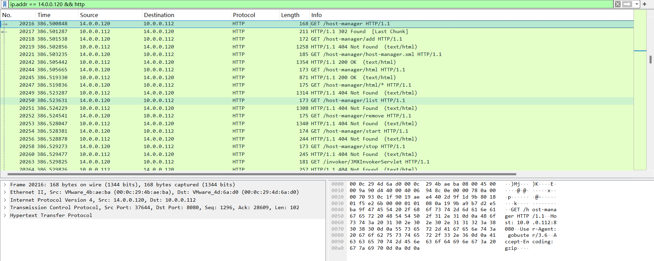This screenshot has width=654, height=261.
Task: Sort packets by the Info column header
Action: (471, 15)
